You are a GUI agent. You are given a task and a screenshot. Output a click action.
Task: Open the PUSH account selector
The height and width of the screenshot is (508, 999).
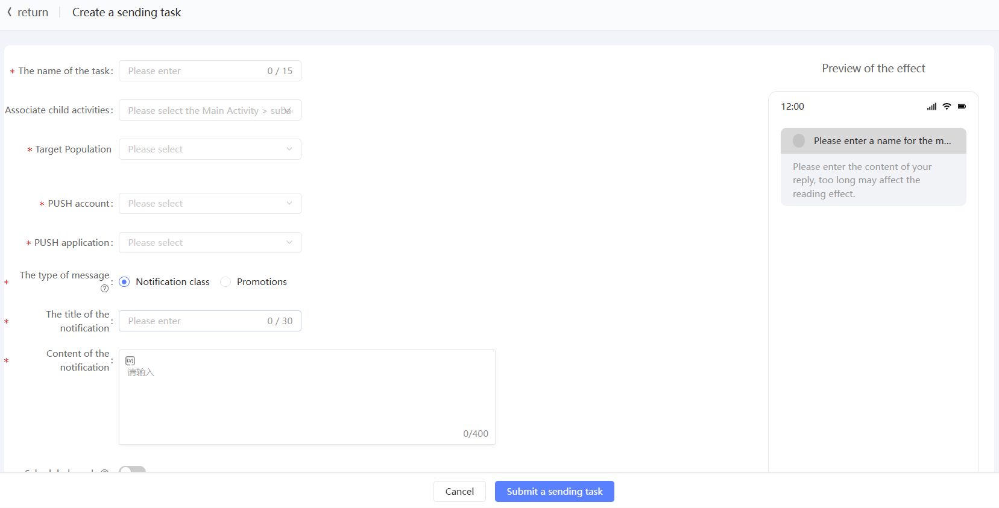pos(210,204)
